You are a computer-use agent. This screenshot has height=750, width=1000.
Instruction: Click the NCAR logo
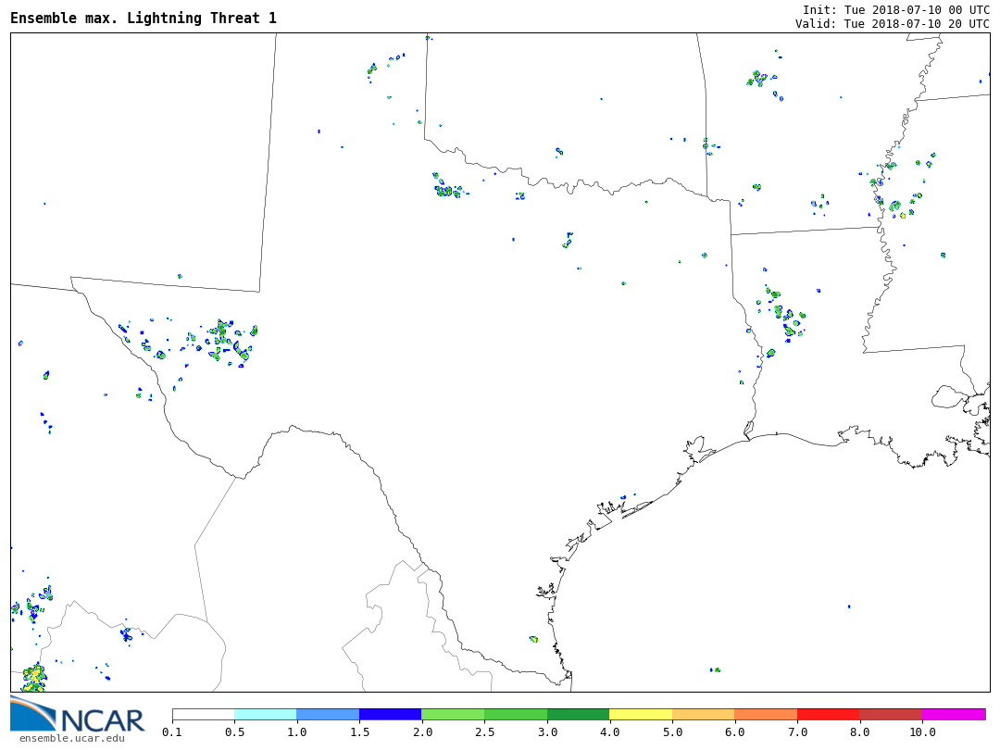click(x=78, y=715)
